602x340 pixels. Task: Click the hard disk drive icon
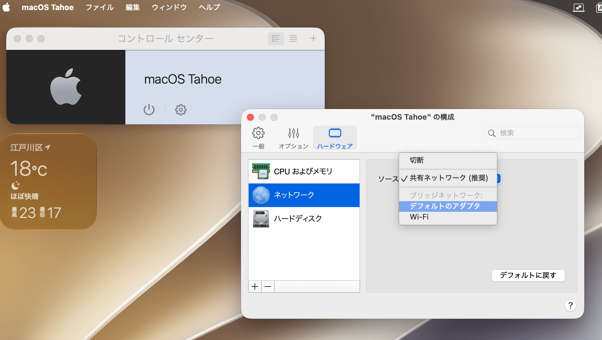coord(261,219)
